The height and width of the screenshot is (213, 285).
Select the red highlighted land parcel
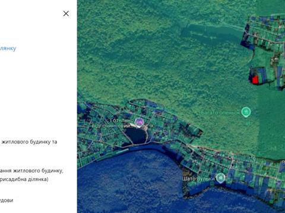pyautogui.click(x=255, y=80)
